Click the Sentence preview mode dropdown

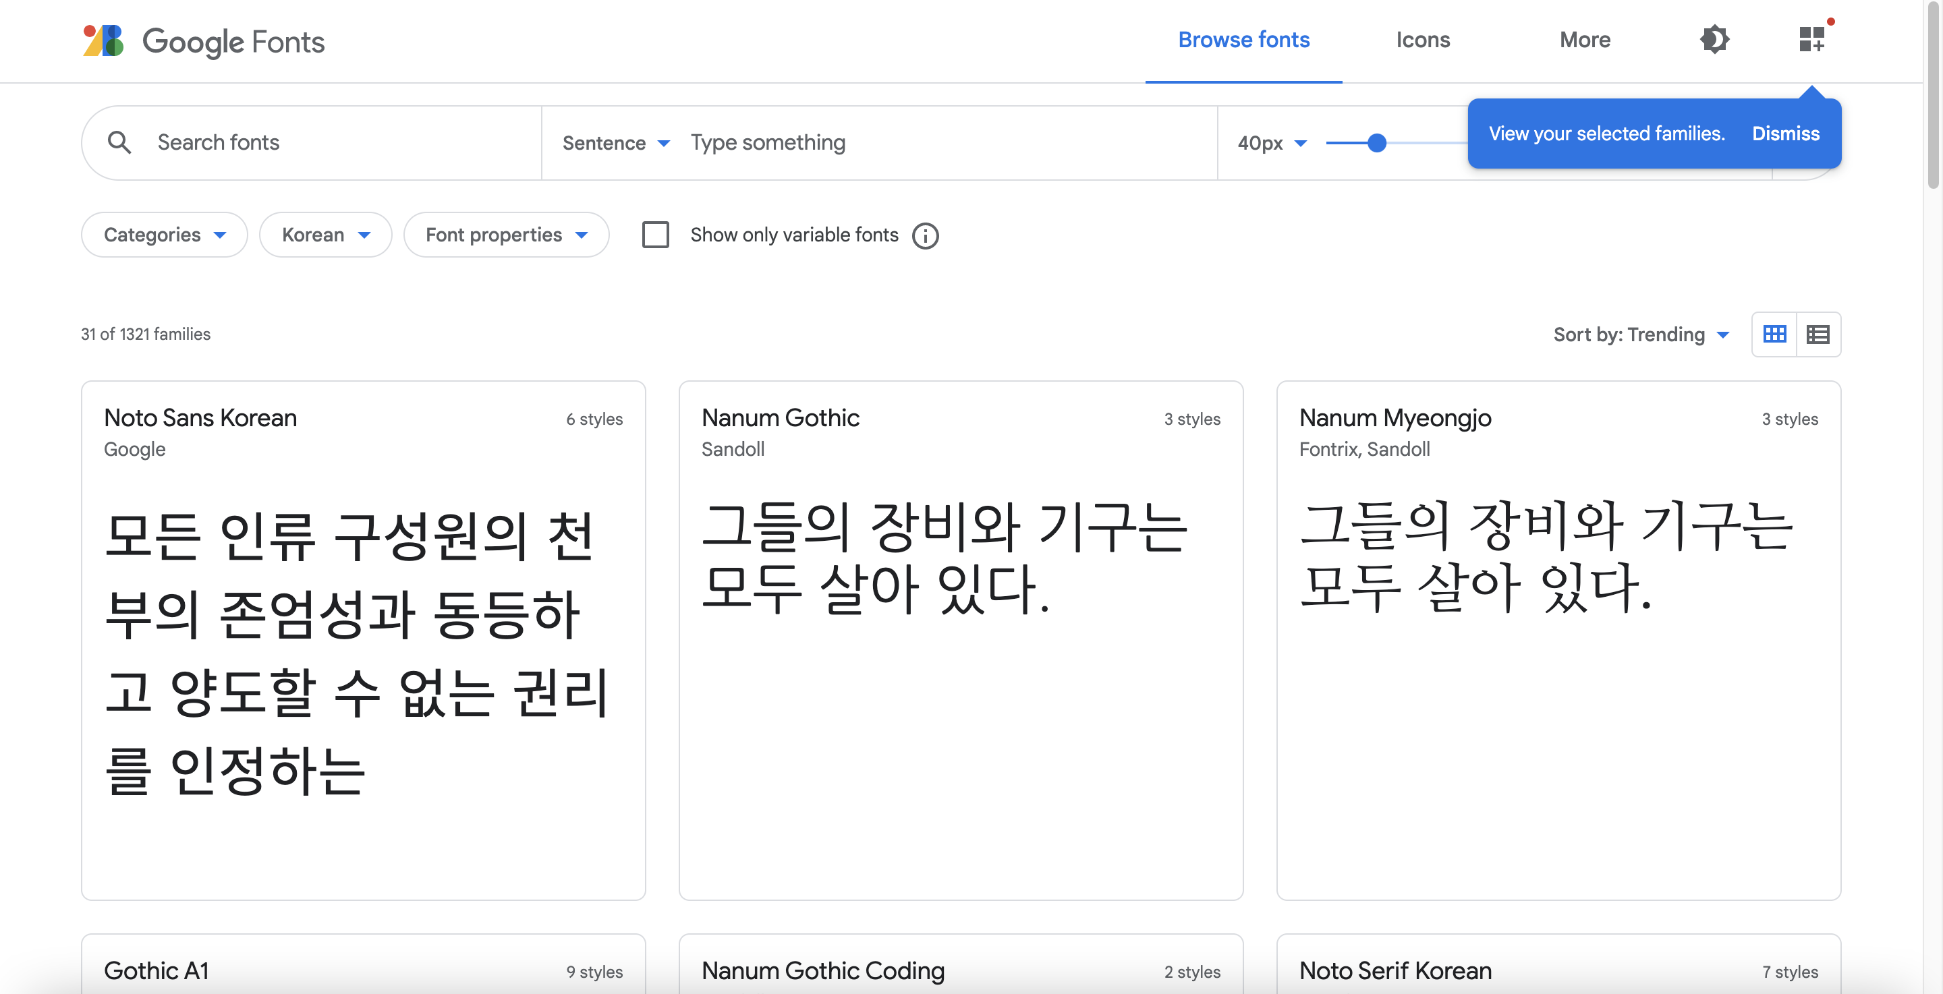615,142
